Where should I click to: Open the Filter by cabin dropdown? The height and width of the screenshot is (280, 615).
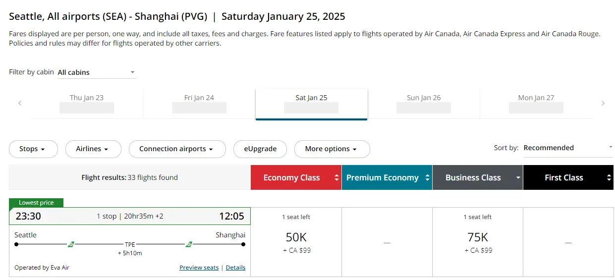97,72
